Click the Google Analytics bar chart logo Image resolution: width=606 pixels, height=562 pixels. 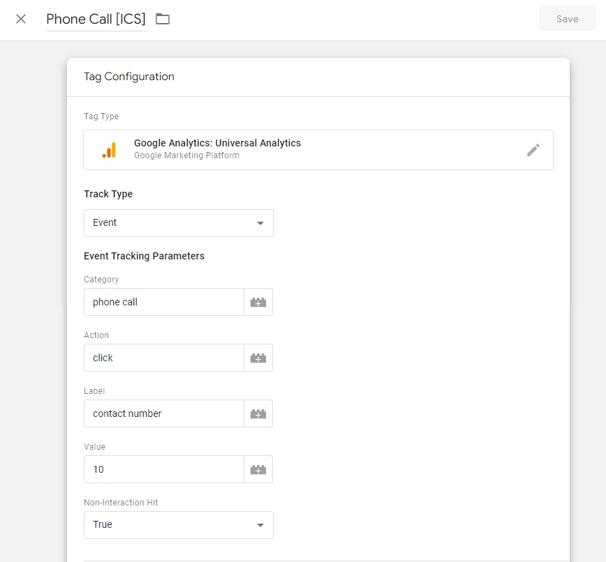pyautogui.click(x=109, y=150)
